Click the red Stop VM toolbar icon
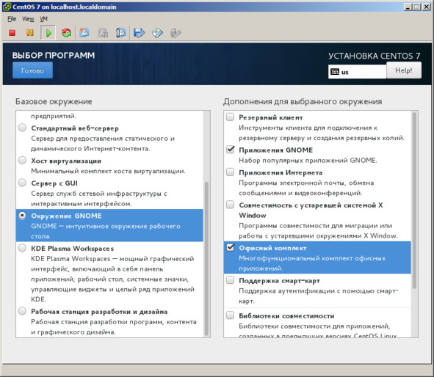Screen dimensions: 434x377 [x=12, y=33]
